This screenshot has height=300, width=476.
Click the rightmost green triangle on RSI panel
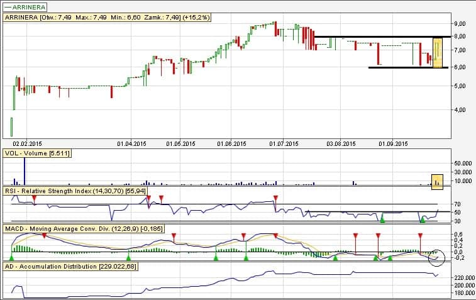coord(423,218)
